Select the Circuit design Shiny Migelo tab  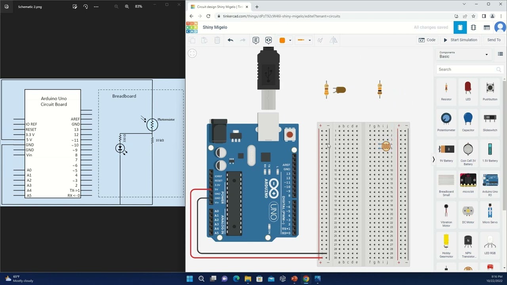[x=219, y=7]
